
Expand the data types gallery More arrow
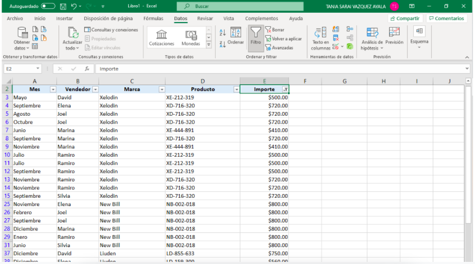(209, 45)
